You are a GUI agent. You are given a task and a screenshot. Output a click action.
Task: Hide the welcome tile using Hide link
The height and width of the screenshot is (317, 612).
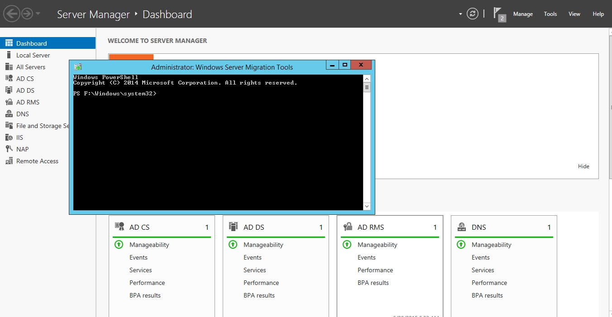(x=583, y=166)
